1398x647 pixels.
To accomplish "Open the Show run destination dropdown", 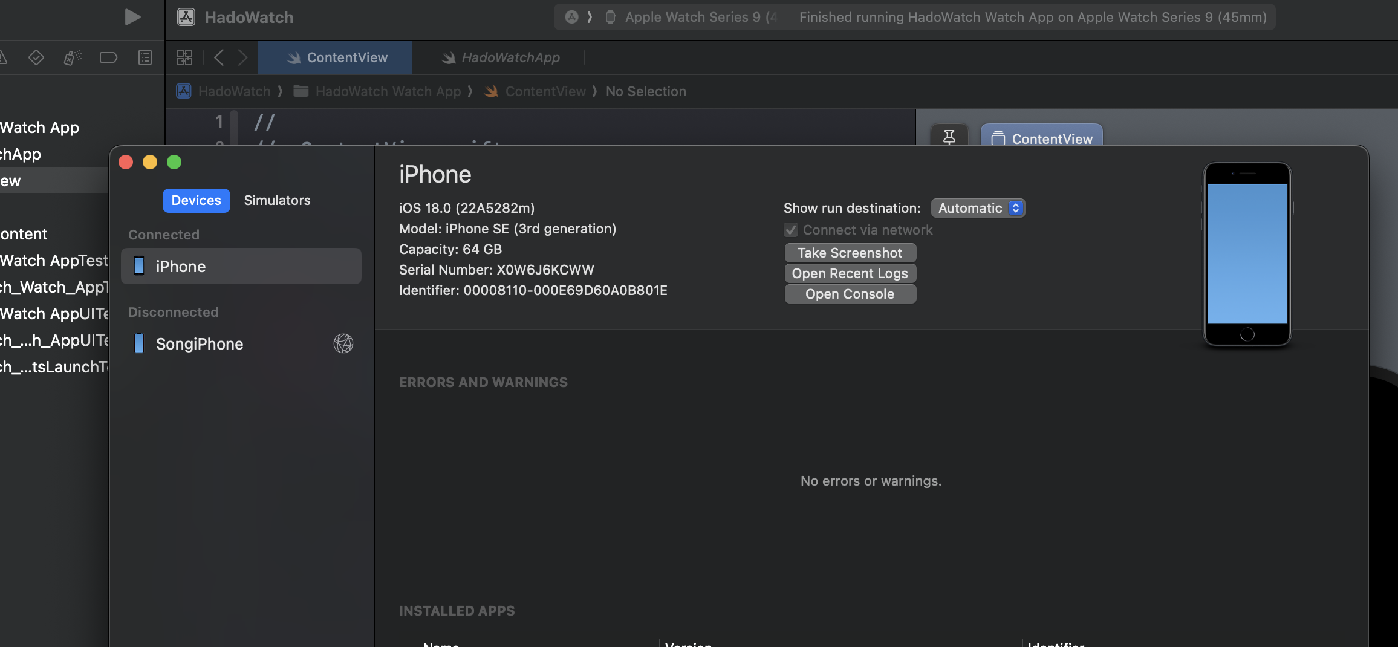I will [978, 208].
